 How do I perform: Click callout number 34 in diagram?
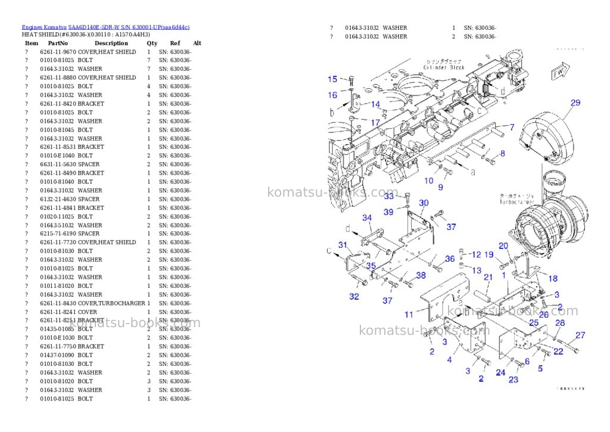pyautogui.click(x=367, y=217)
